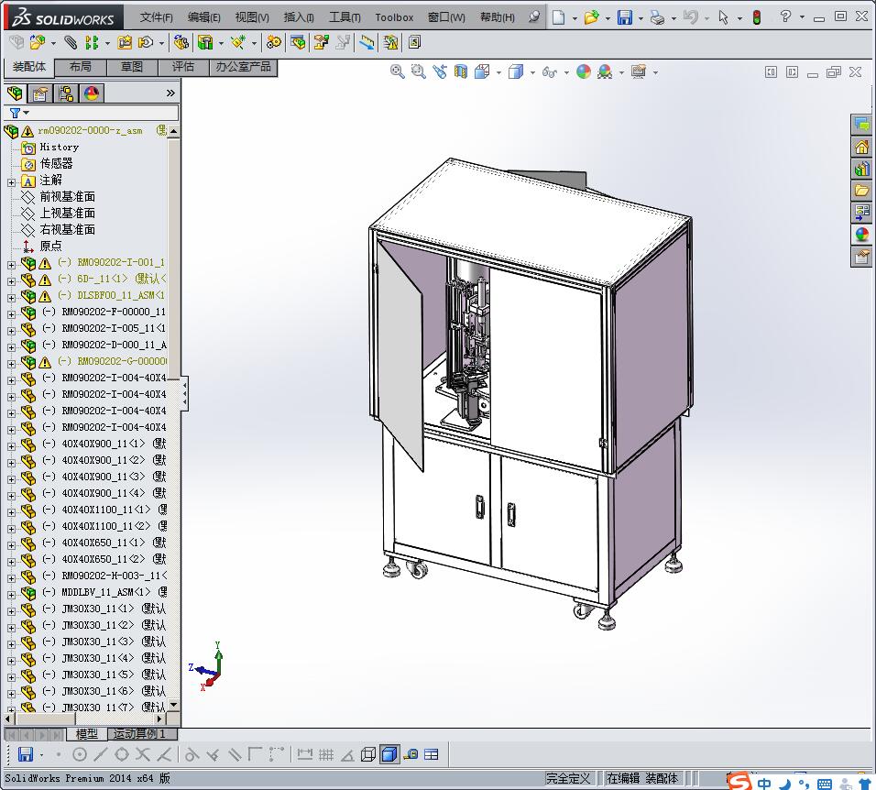Image resolution: width=876 pixels, height=790 pixels.
Task: Click the Appearances color ball in right pane
Action: (861, 235)
